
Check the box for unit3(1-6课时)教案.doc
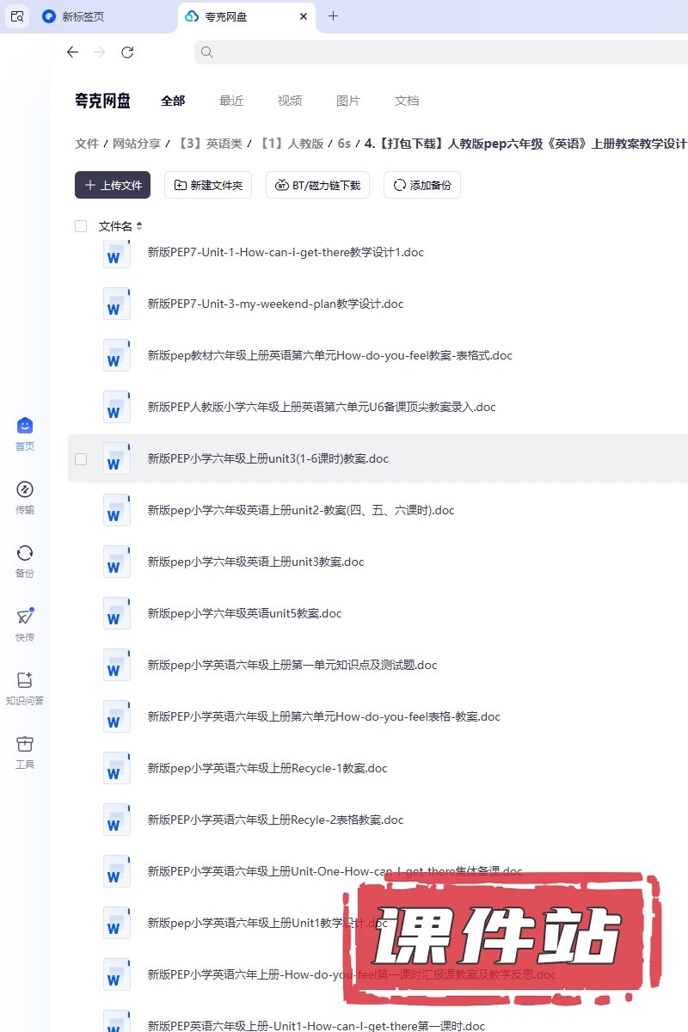click(x=81, y=459)
